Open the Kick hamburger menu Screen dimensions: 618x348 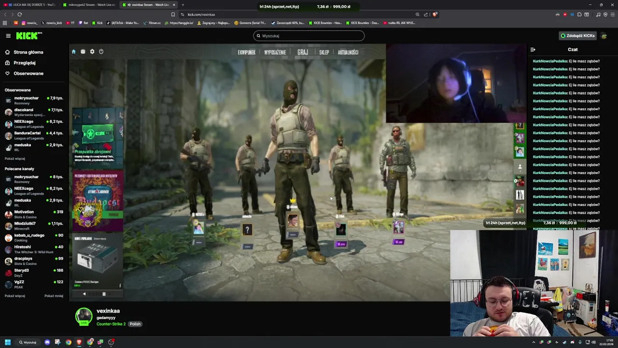[x=8, y=36]
